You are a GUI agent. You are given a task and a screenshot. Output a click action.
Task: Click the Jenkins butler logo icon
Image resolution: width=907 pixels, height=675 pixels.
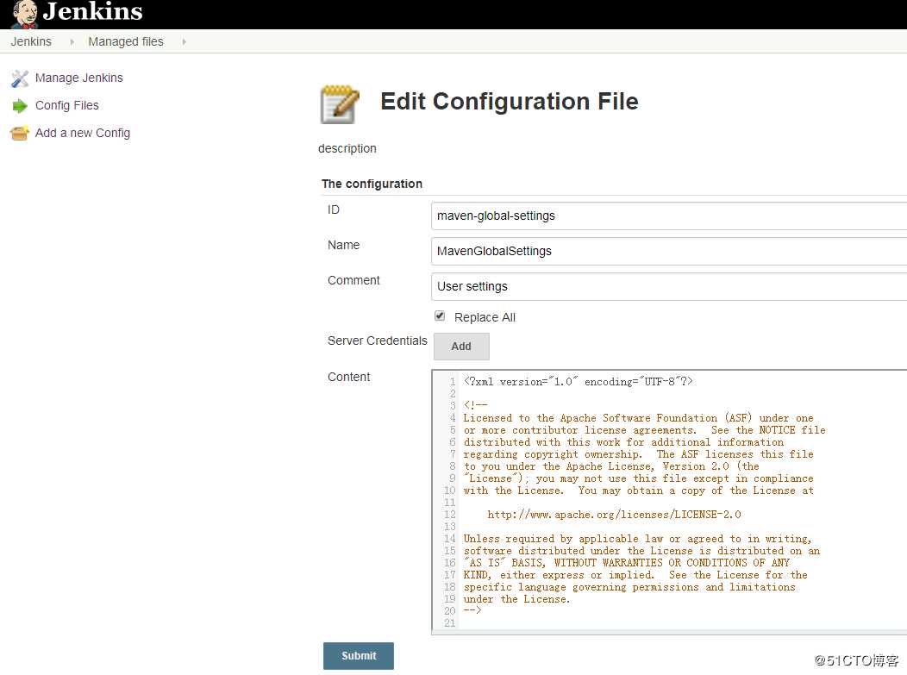[24, 13]
